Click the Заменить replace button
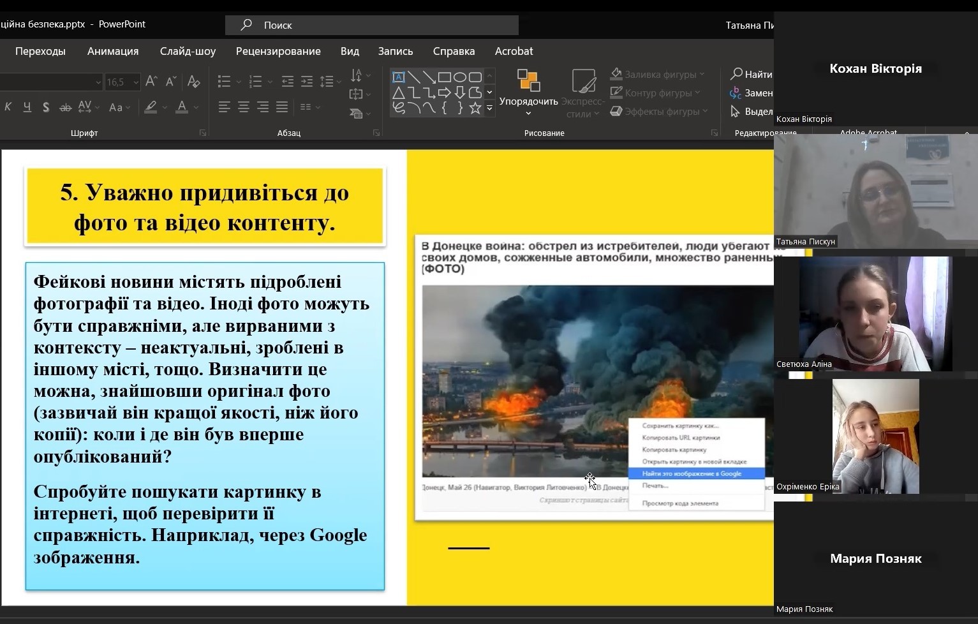 click(x=752, y=93)
